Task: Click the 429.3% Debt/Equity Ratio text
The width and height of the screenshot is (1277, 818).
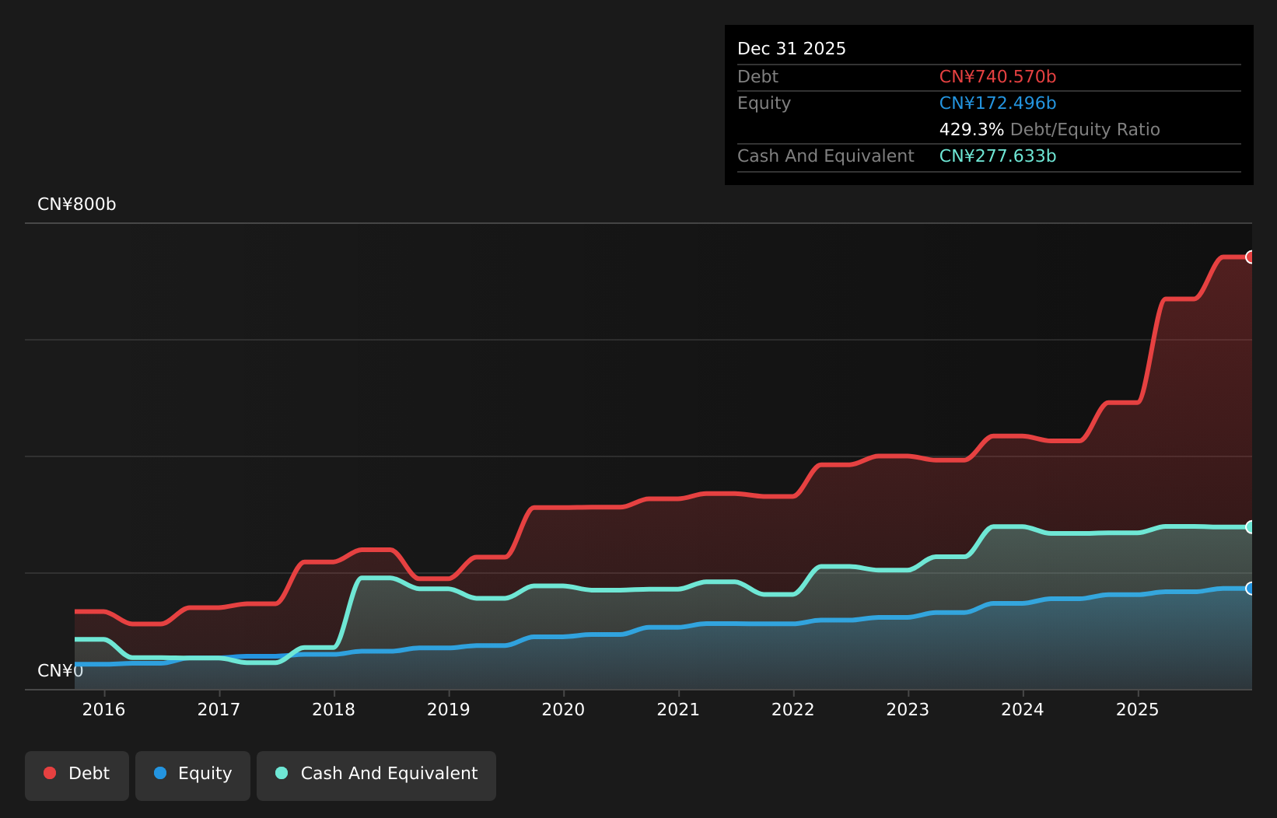Action: click(1050, 130)
